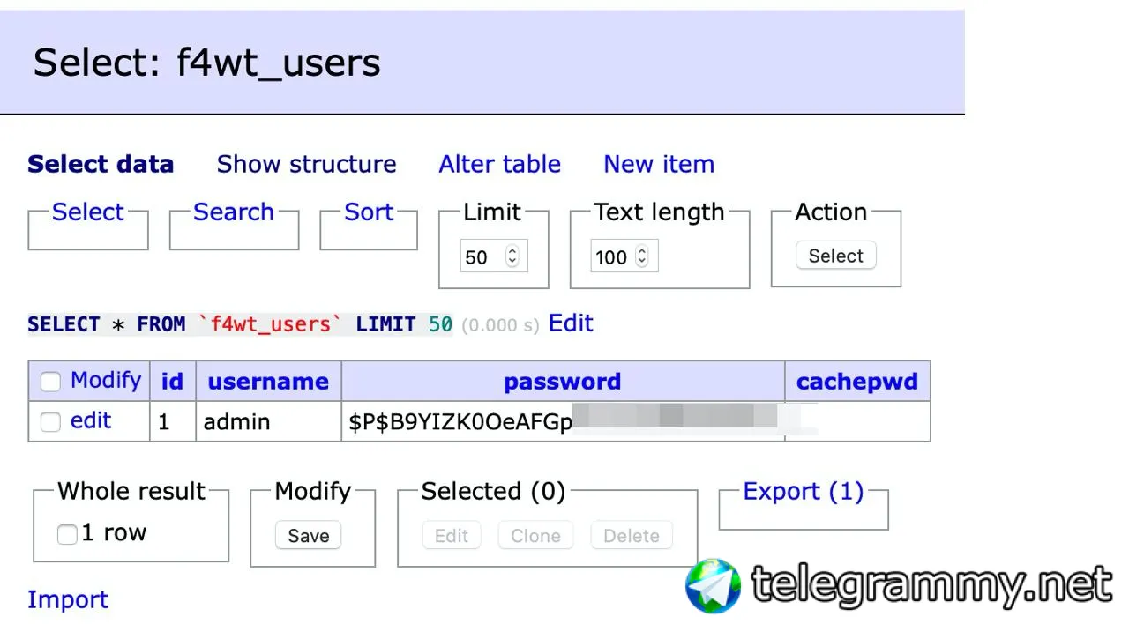Expand the Select fieldset
This screenshot has height=639, width=1129.
click(87, 212)
